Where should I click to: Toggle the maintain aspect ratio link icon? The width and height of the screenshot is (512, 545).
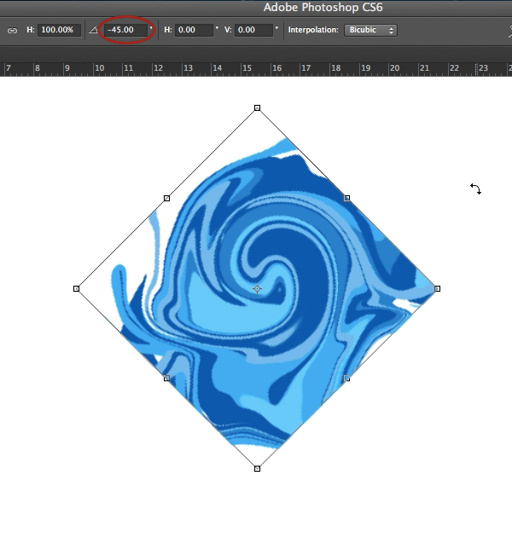(12, 30)
